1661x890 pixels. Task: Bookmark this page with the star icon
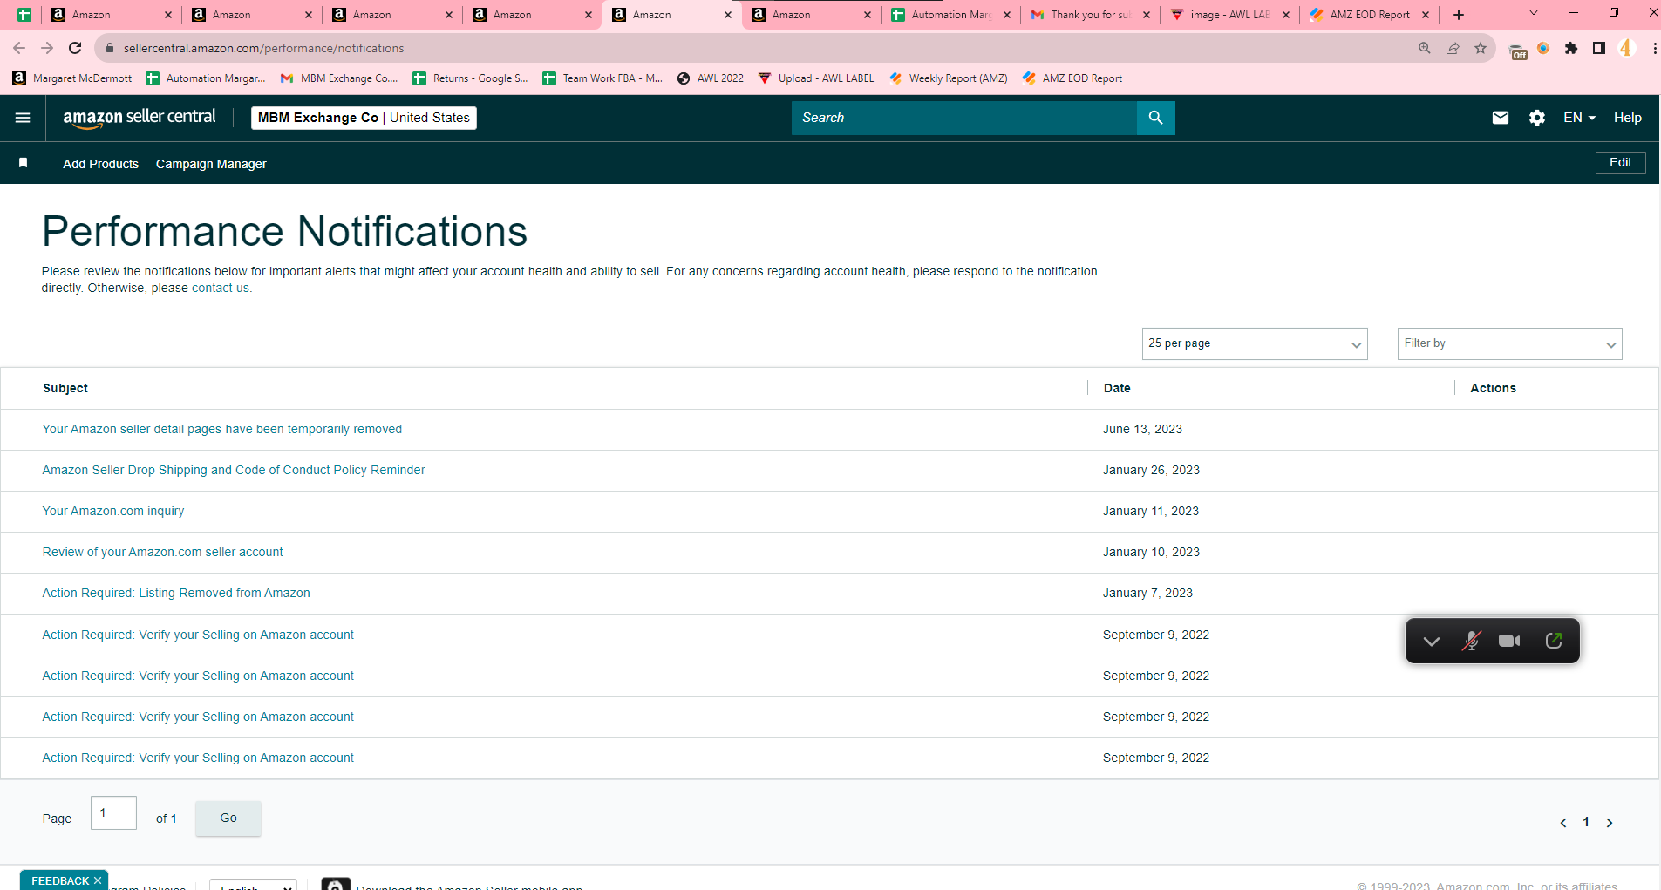1481,48
